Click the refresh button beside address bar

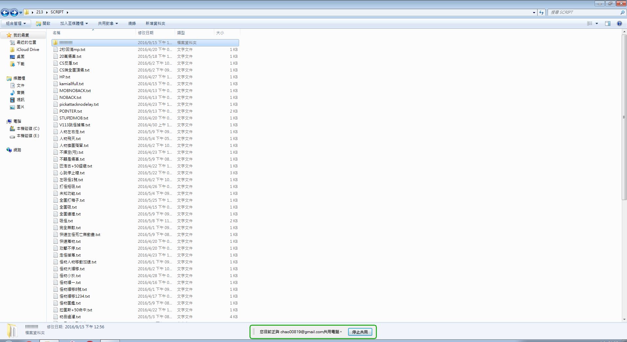tap(542, 12)
